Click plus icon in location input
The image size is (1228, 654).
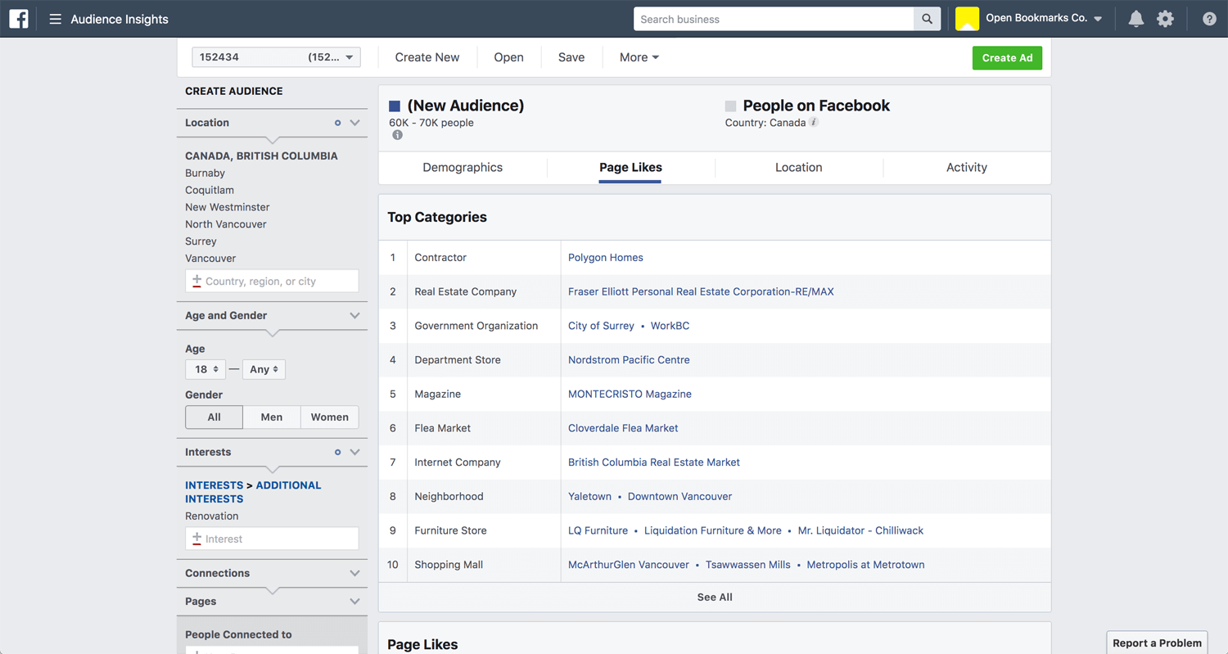click(x=196, y=281)
